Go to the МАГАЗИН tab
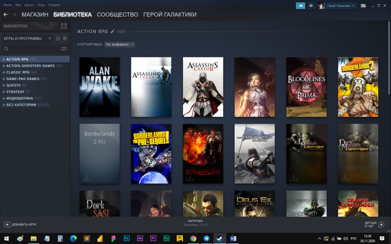 35,15
